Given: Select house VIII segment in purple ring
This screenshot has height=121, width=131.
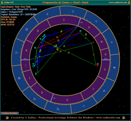Looking at the screenshot, I should 102,42.
